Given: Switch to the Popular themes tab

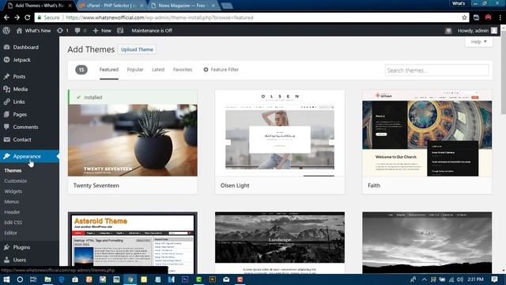Looking at the screenshot, I should [135, 70].
